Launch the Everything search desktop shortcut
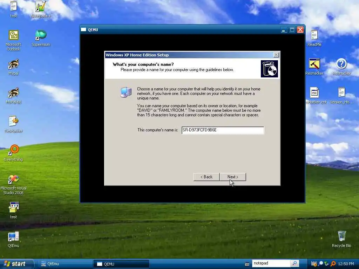Screen dimensions: 359x269 pyautogui.click(x=14, y=153)
